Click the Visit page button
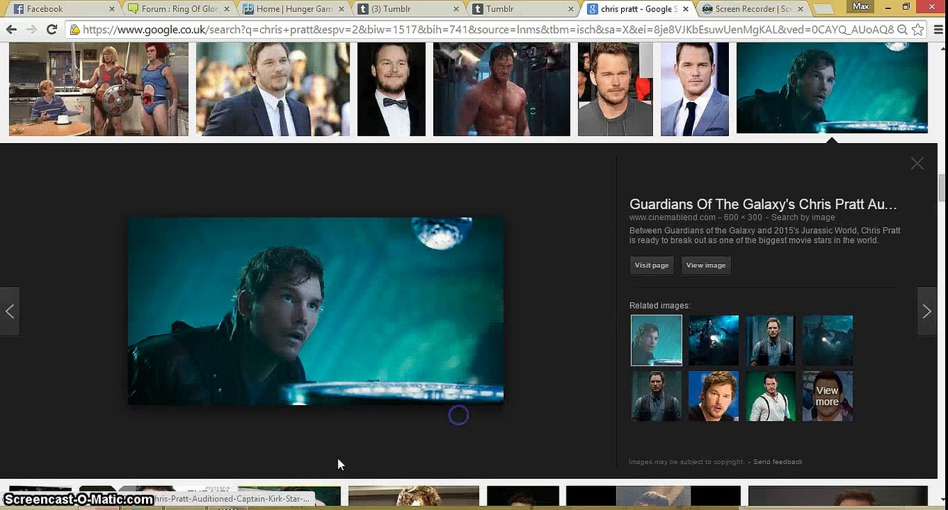948x510 pixels. 652,265
